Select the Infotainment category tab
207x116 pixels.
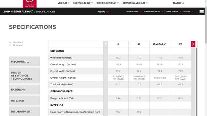point(24,112)
